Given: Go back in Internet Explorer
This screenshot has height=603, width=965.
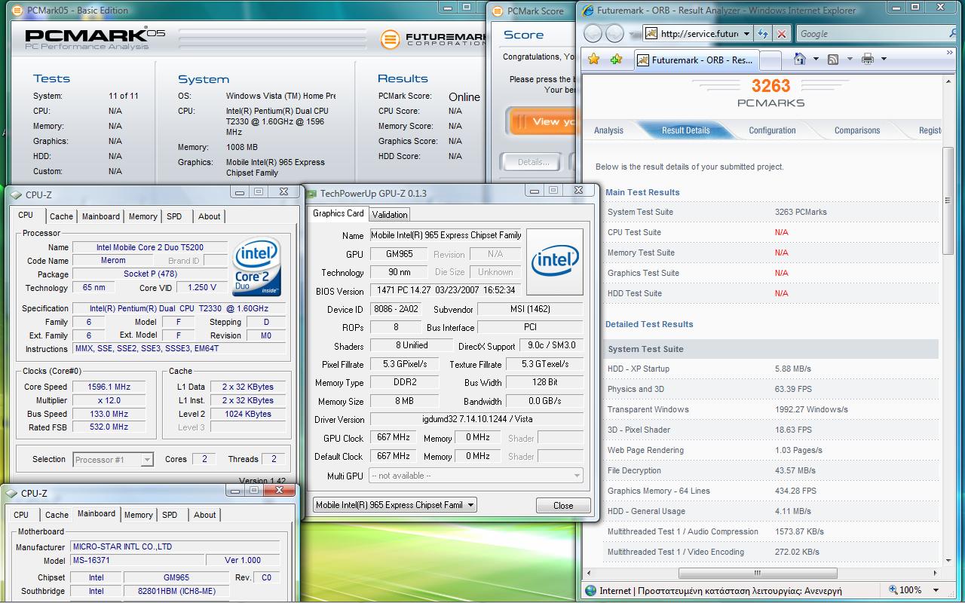Looking at the screenshot, I should tap(593, 34).
